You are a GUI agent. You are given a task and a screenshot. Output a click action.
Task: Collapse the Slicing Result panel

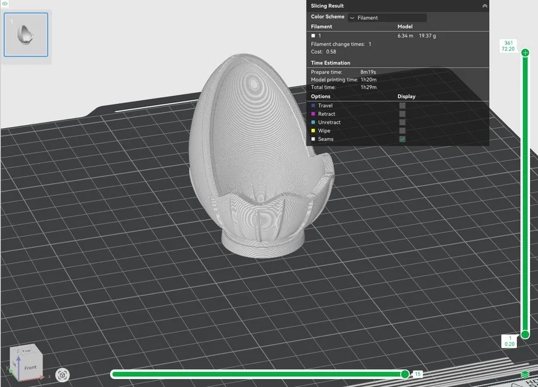pos(485,6)
